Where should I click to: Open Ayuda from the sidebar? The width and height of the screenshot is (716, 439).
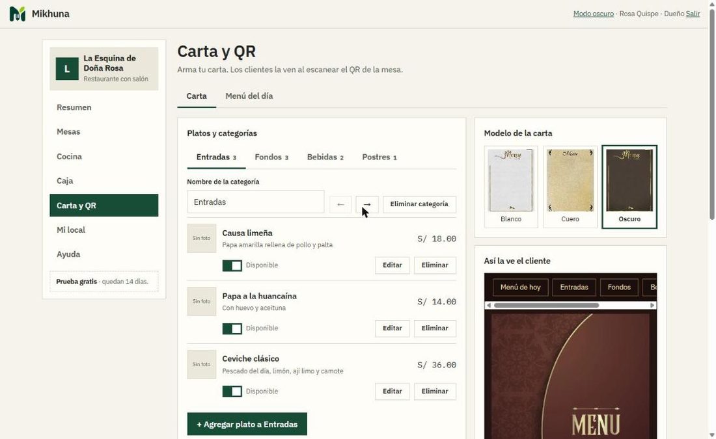pyautogui.click(x=104, y=254)
